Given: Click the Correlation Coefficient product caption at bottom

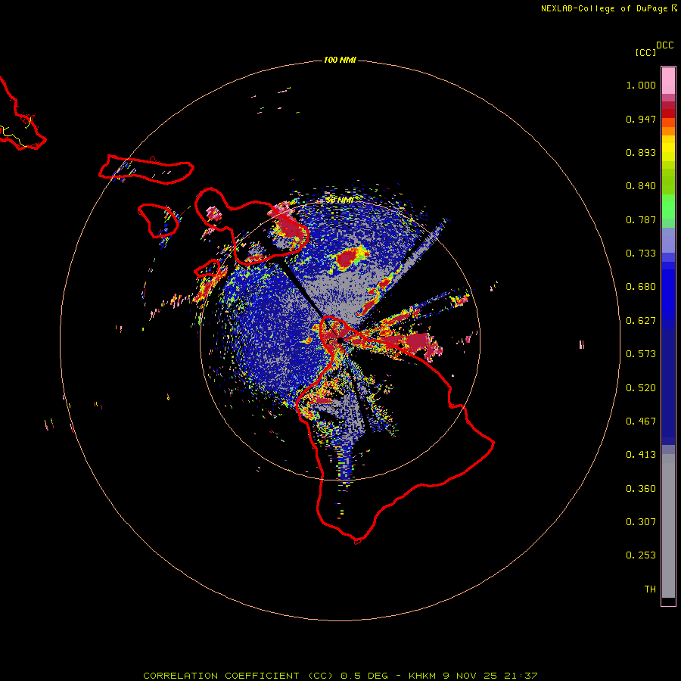Looking at the screenshot, I should coord(340,676).
